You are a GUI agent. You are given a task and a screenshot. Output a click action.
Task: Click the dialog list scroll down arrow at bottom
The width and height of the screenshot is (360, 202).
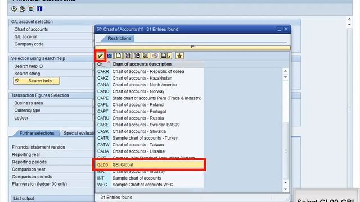point(285,189)
